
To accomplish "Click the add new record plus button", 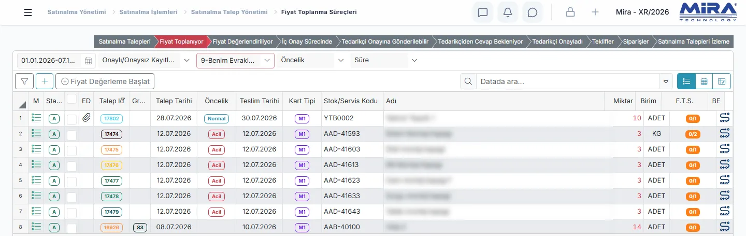I will point(45,81).
